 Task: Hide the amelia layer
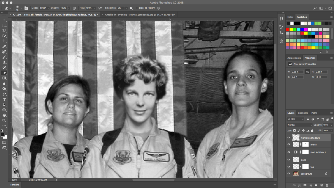tap(289, 145)
